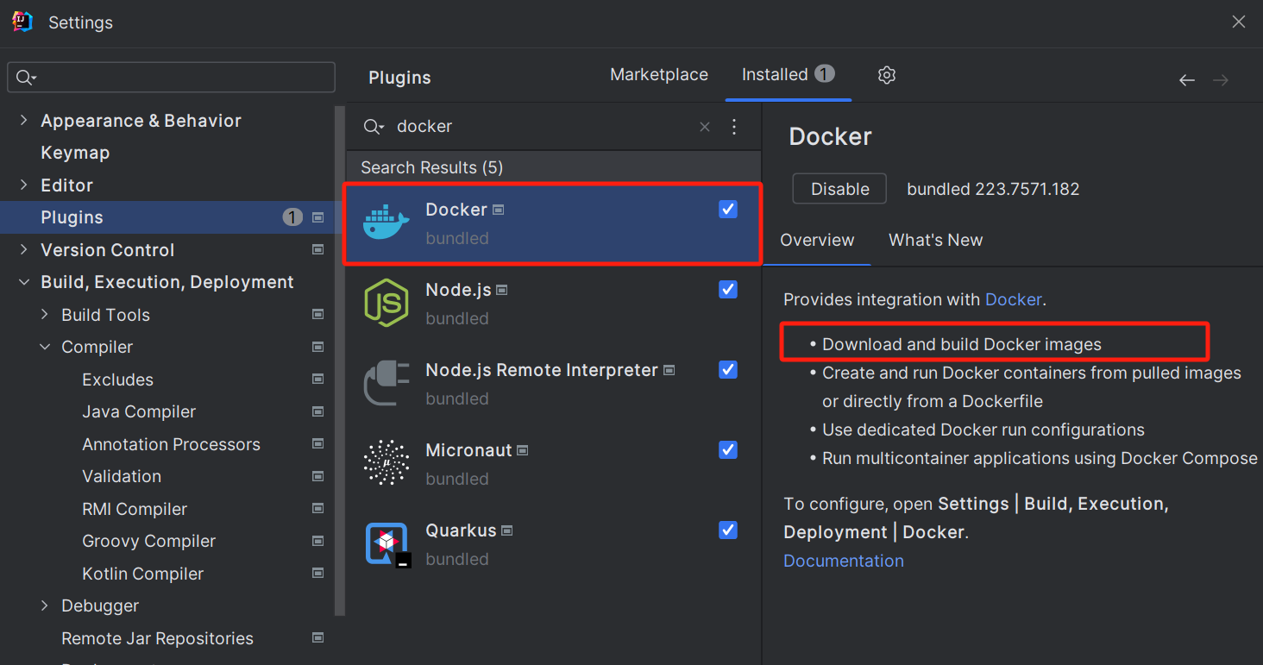Click the settings search magnifier icon

26,78
